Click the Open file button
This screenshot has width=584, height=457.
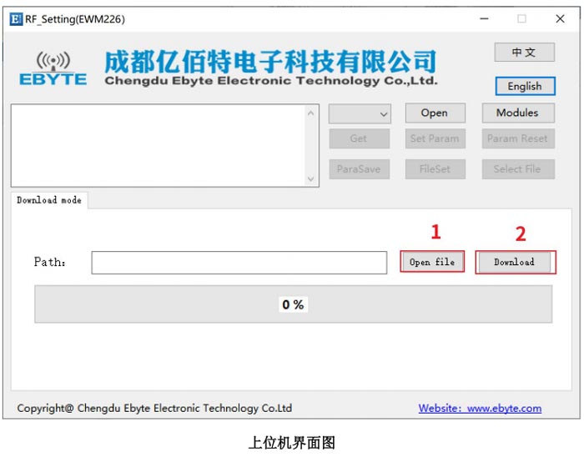point(432,262)
